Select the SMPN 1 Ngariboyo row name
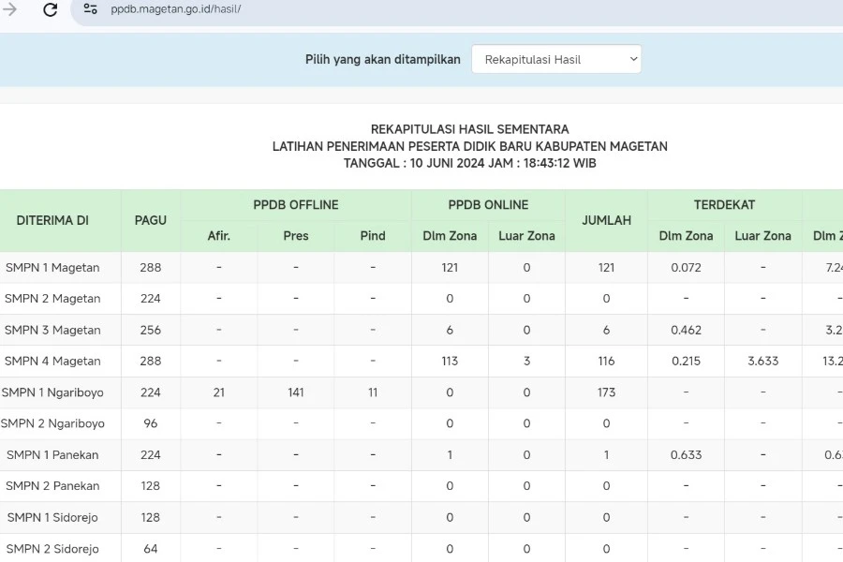 [x=52, y=392]
